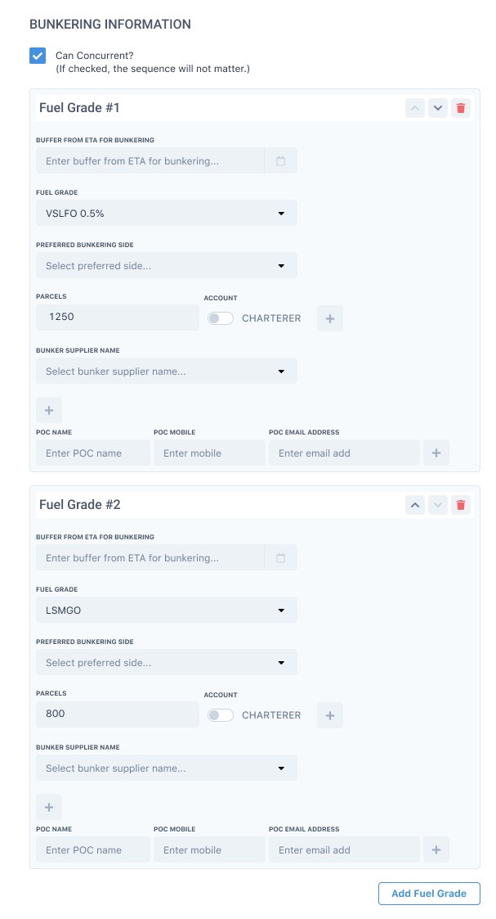Delete Fuel Grade #2 with trash icon
Viewport: 496px width, 919px height.
(x=461, y=505)
